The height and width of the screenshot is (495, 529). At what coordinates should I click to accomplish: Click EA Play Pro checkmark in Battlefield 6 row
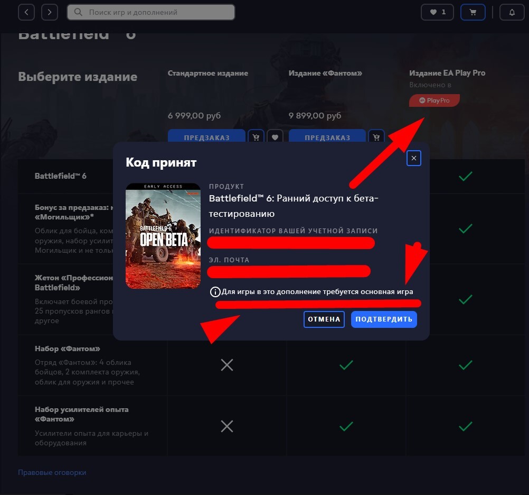pos(465,176)
